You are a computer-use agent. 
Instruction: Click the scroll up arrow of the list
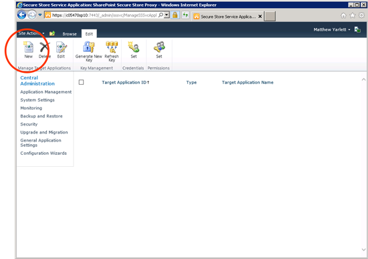click(363, 79)
